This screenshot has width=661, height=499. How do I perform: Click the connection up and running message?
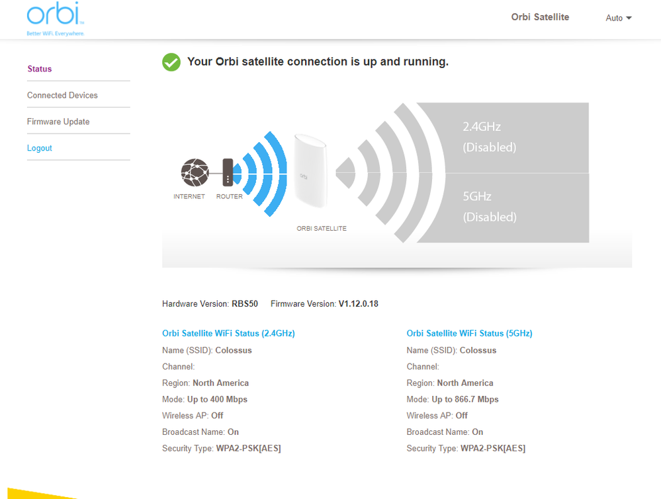(318, 62)
